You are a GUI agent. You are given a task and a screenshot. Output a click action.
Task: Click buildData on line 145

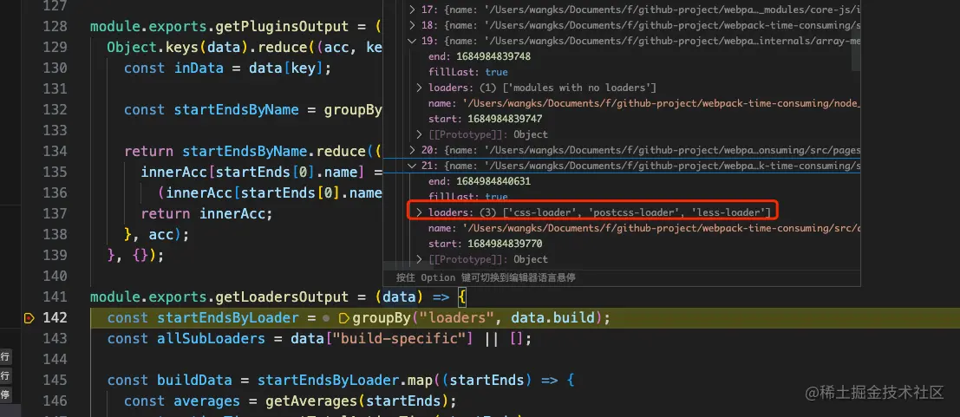195,381
